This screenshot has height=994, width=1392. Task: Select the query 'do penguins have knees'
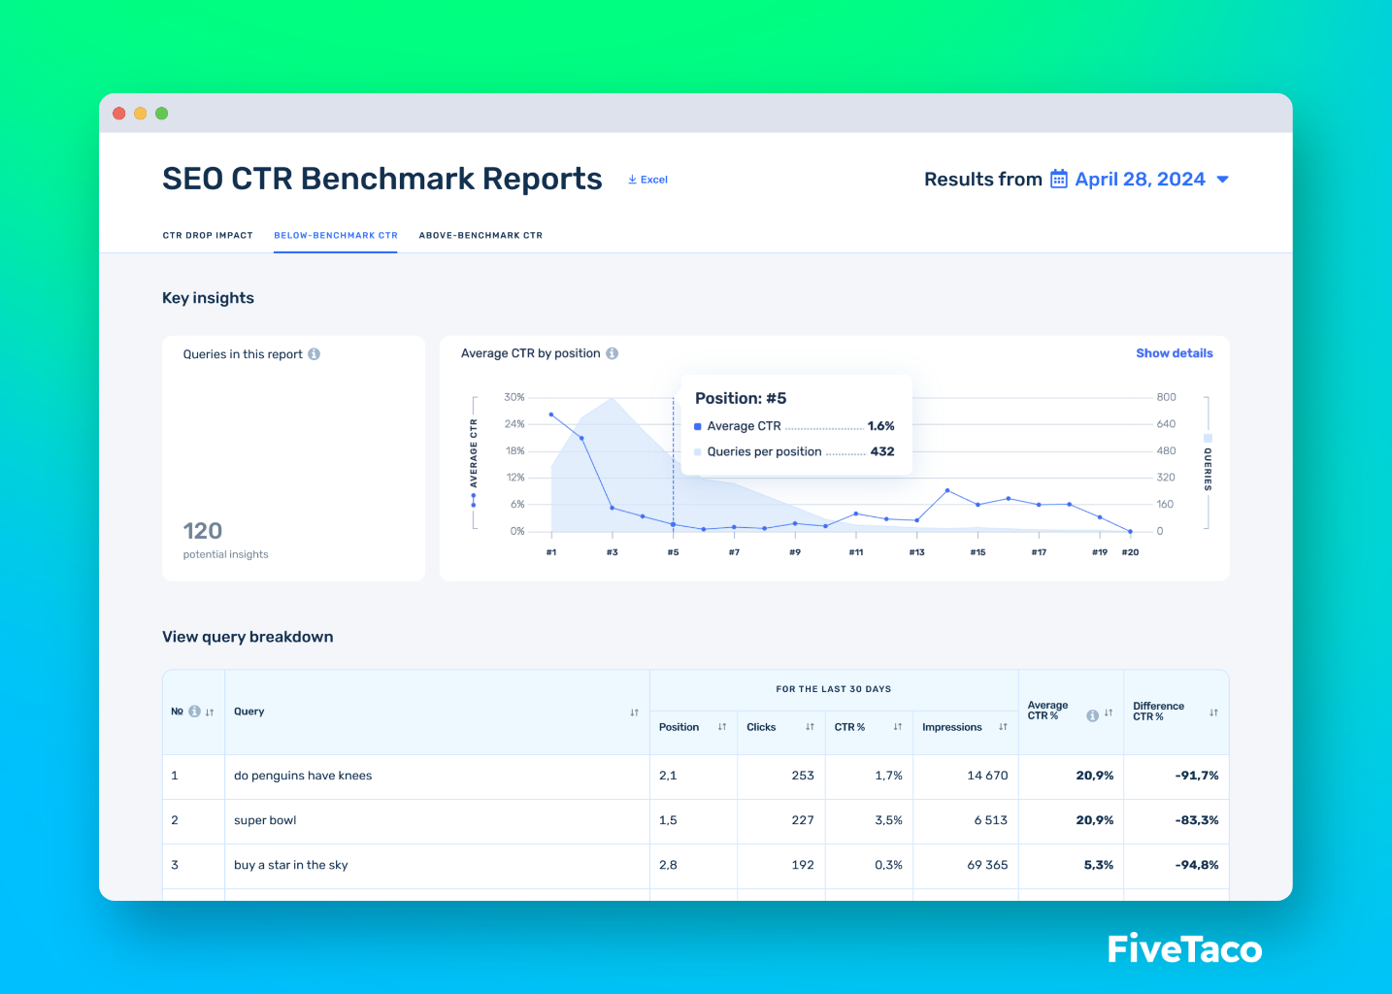tap(303, 776)
